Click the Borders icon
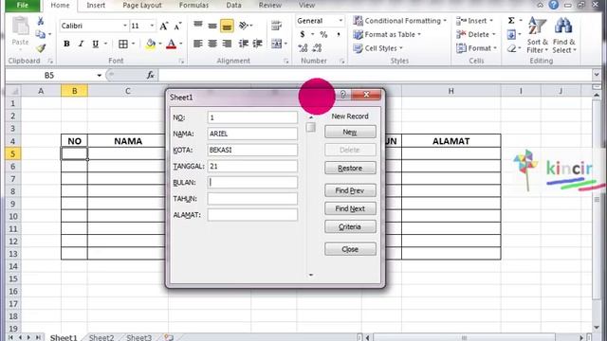This screenshot has height=341, width=607. (123, 44)
